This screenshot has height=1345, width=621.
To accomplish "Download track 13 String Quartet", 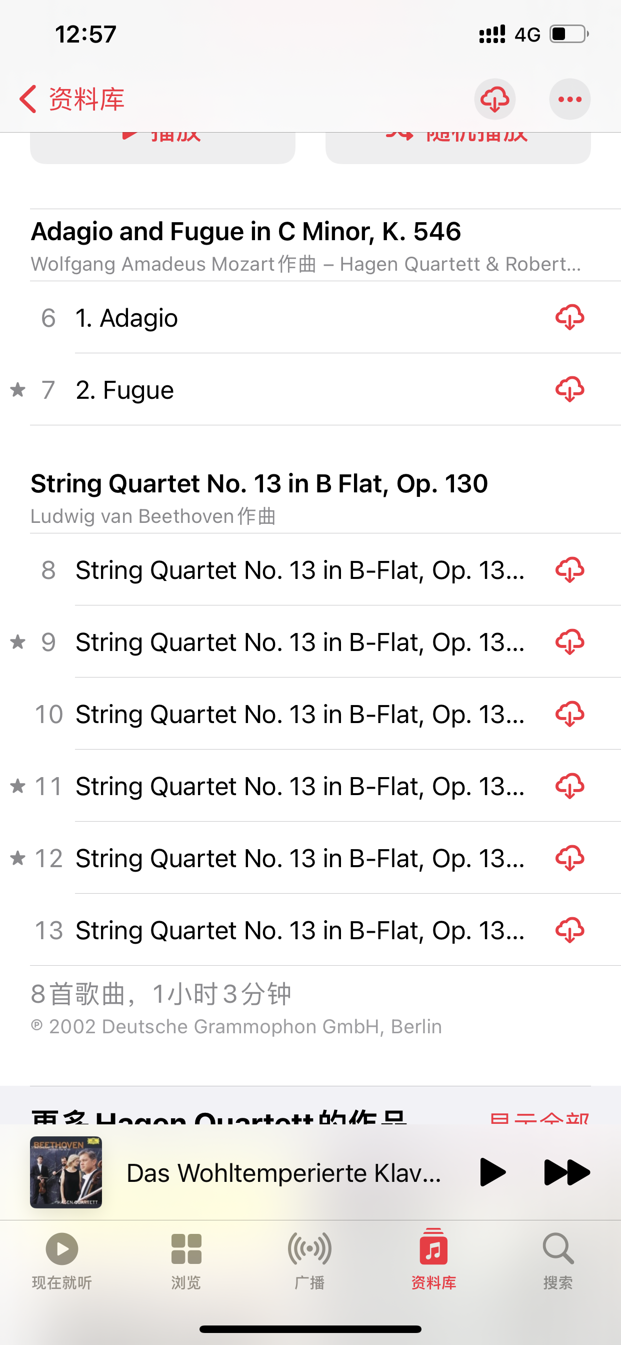I will pyautogui.click(x=569, y=930).
